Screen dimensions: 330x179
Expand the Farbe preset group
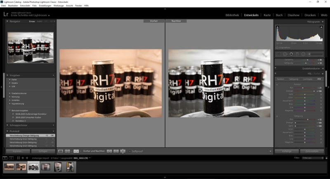click(9, 80)
